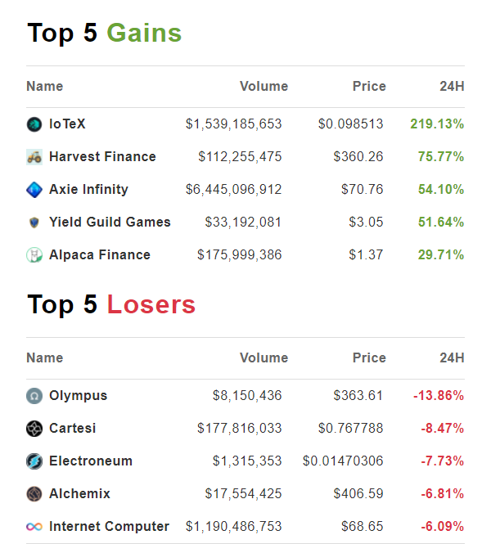
Task: Click the Olympus omega icon
Action: 34,396
